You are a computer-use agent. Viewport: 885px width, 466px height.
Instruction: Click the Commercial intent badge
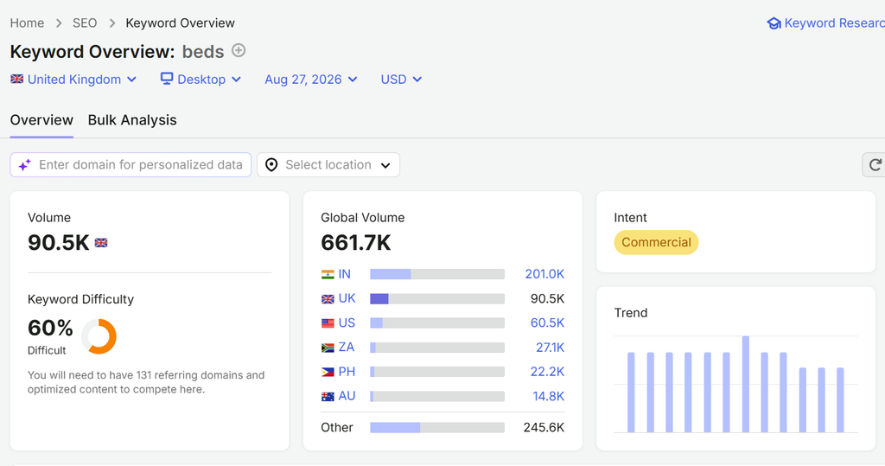point(656,242)
